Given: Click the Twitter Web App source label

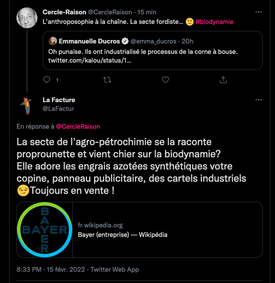Looking at the screenshot, I should 114,270.
